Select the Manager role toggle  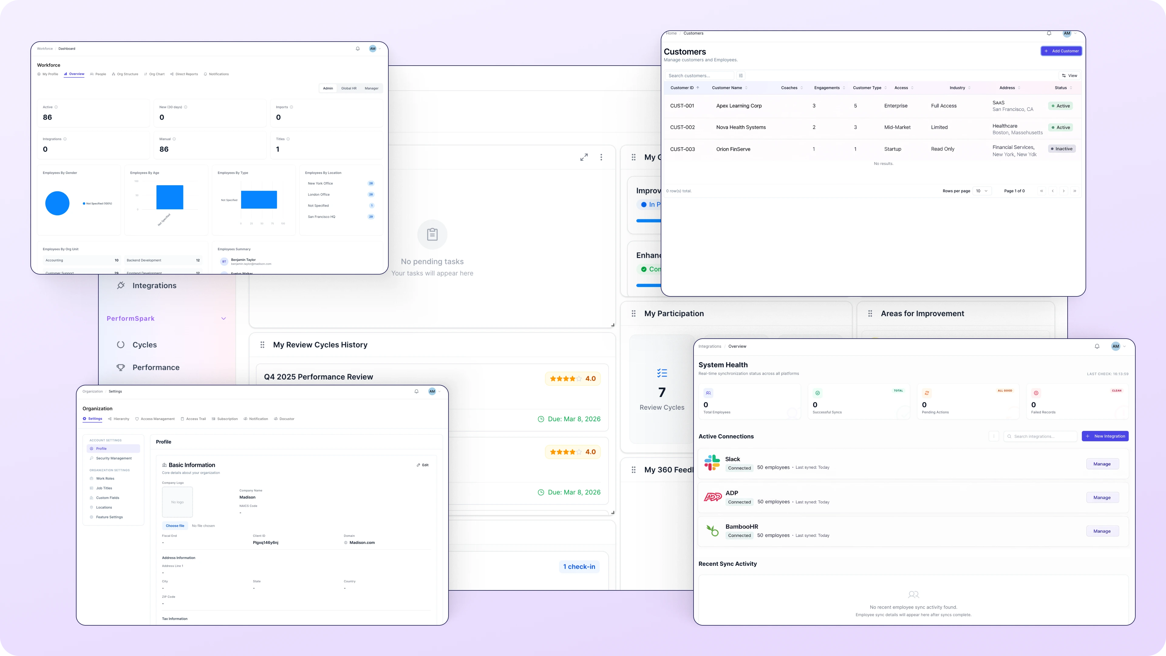[371, 88]
